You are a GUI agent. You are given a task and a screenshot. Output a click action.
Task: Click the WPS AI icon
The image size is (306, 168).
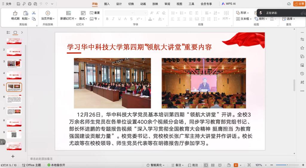[x=229, y=4]
